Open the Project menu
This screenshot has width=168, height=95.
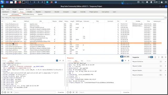[8, 9]
